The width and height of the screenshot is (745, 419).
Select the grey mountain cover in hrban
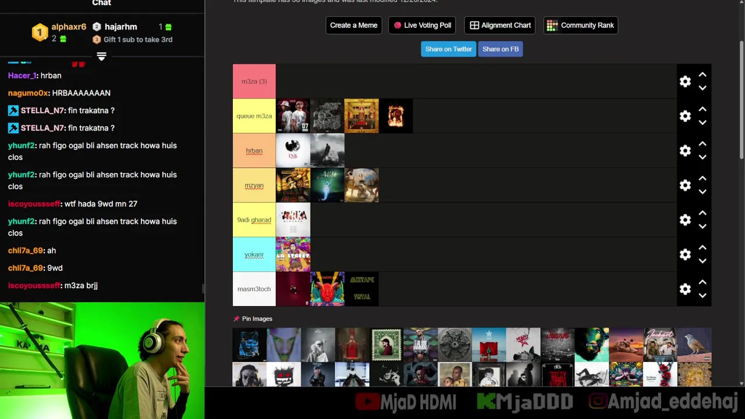tap(327, 151)
